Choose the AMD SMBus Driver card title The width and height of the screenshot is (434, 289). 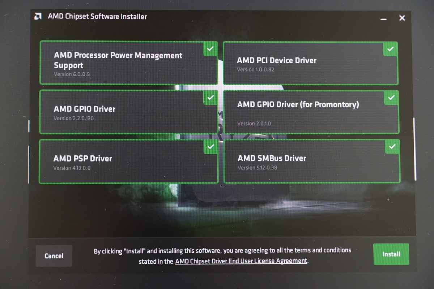pos(272,158)
